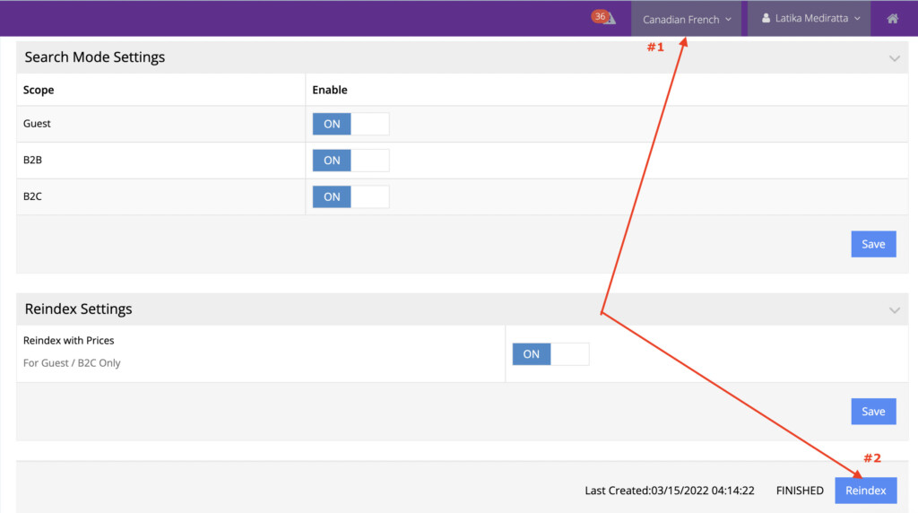This screenshot has height=513, width=918.
Task: Click the Last Created timestamp text
Action: 670,491
